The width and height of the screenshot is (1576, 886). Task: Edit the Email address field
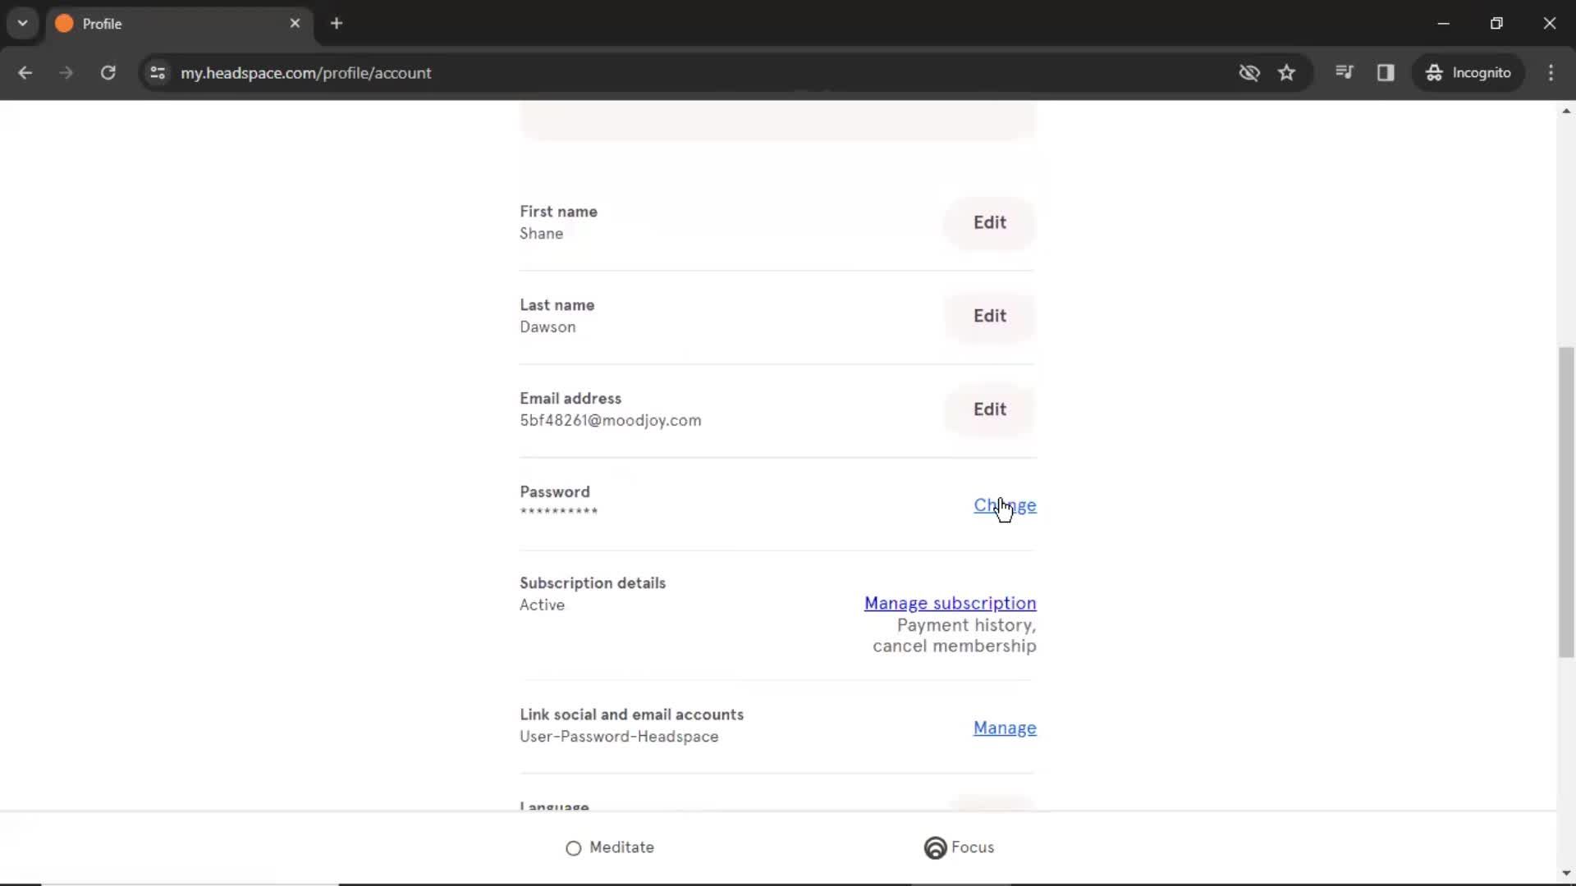pyautogui.click(x=989, y=409)
